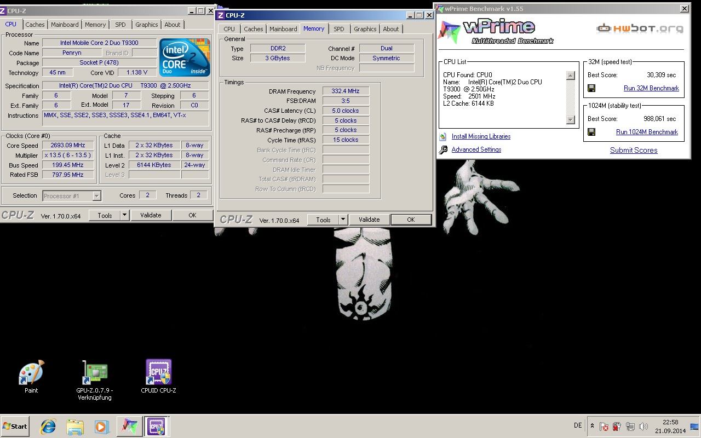
Task: Select Graphics tab in front CPU-Z window
Action: pos(365,29)
